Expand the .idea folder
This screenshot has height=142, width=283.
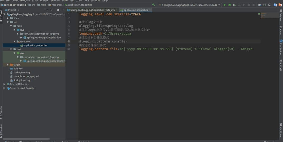click(8, 18)
